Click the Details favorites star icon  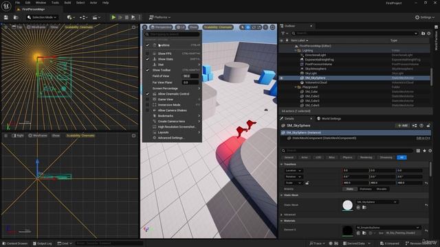(424, 151)
